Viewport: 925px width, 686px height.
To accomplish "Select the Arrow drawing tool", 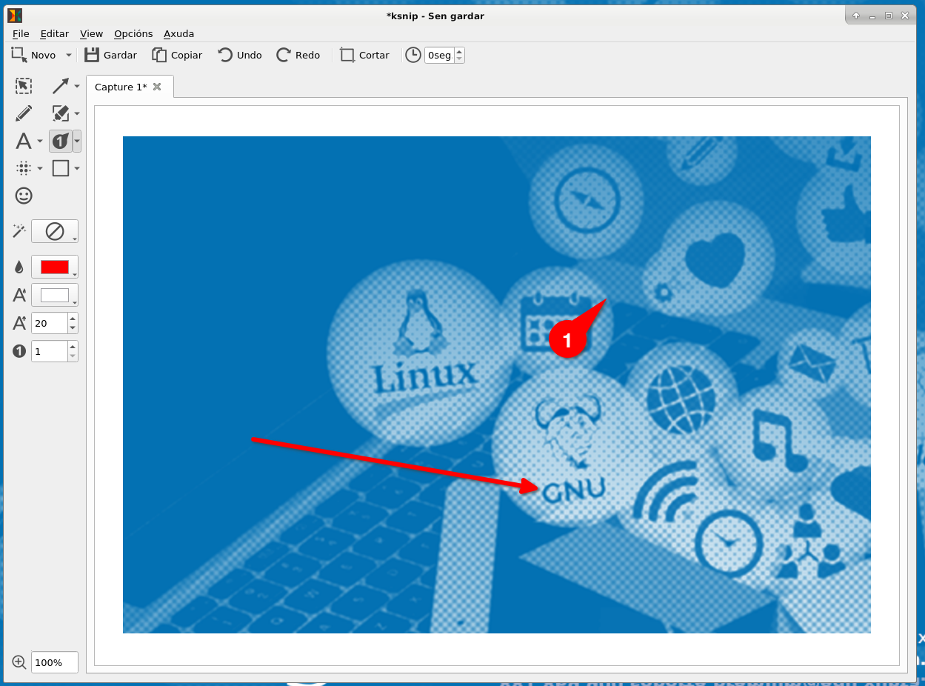I will [61, 86].
